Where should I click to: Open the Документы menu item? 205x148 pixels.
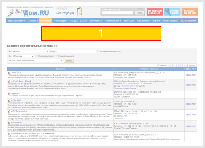click(x=96, y=21)
